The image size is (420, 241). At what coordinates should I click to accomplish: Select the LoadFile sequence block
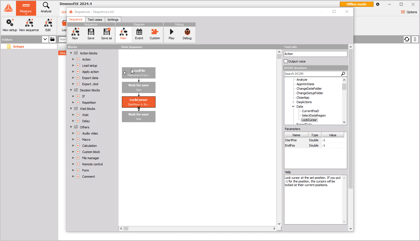coord(139,73)
